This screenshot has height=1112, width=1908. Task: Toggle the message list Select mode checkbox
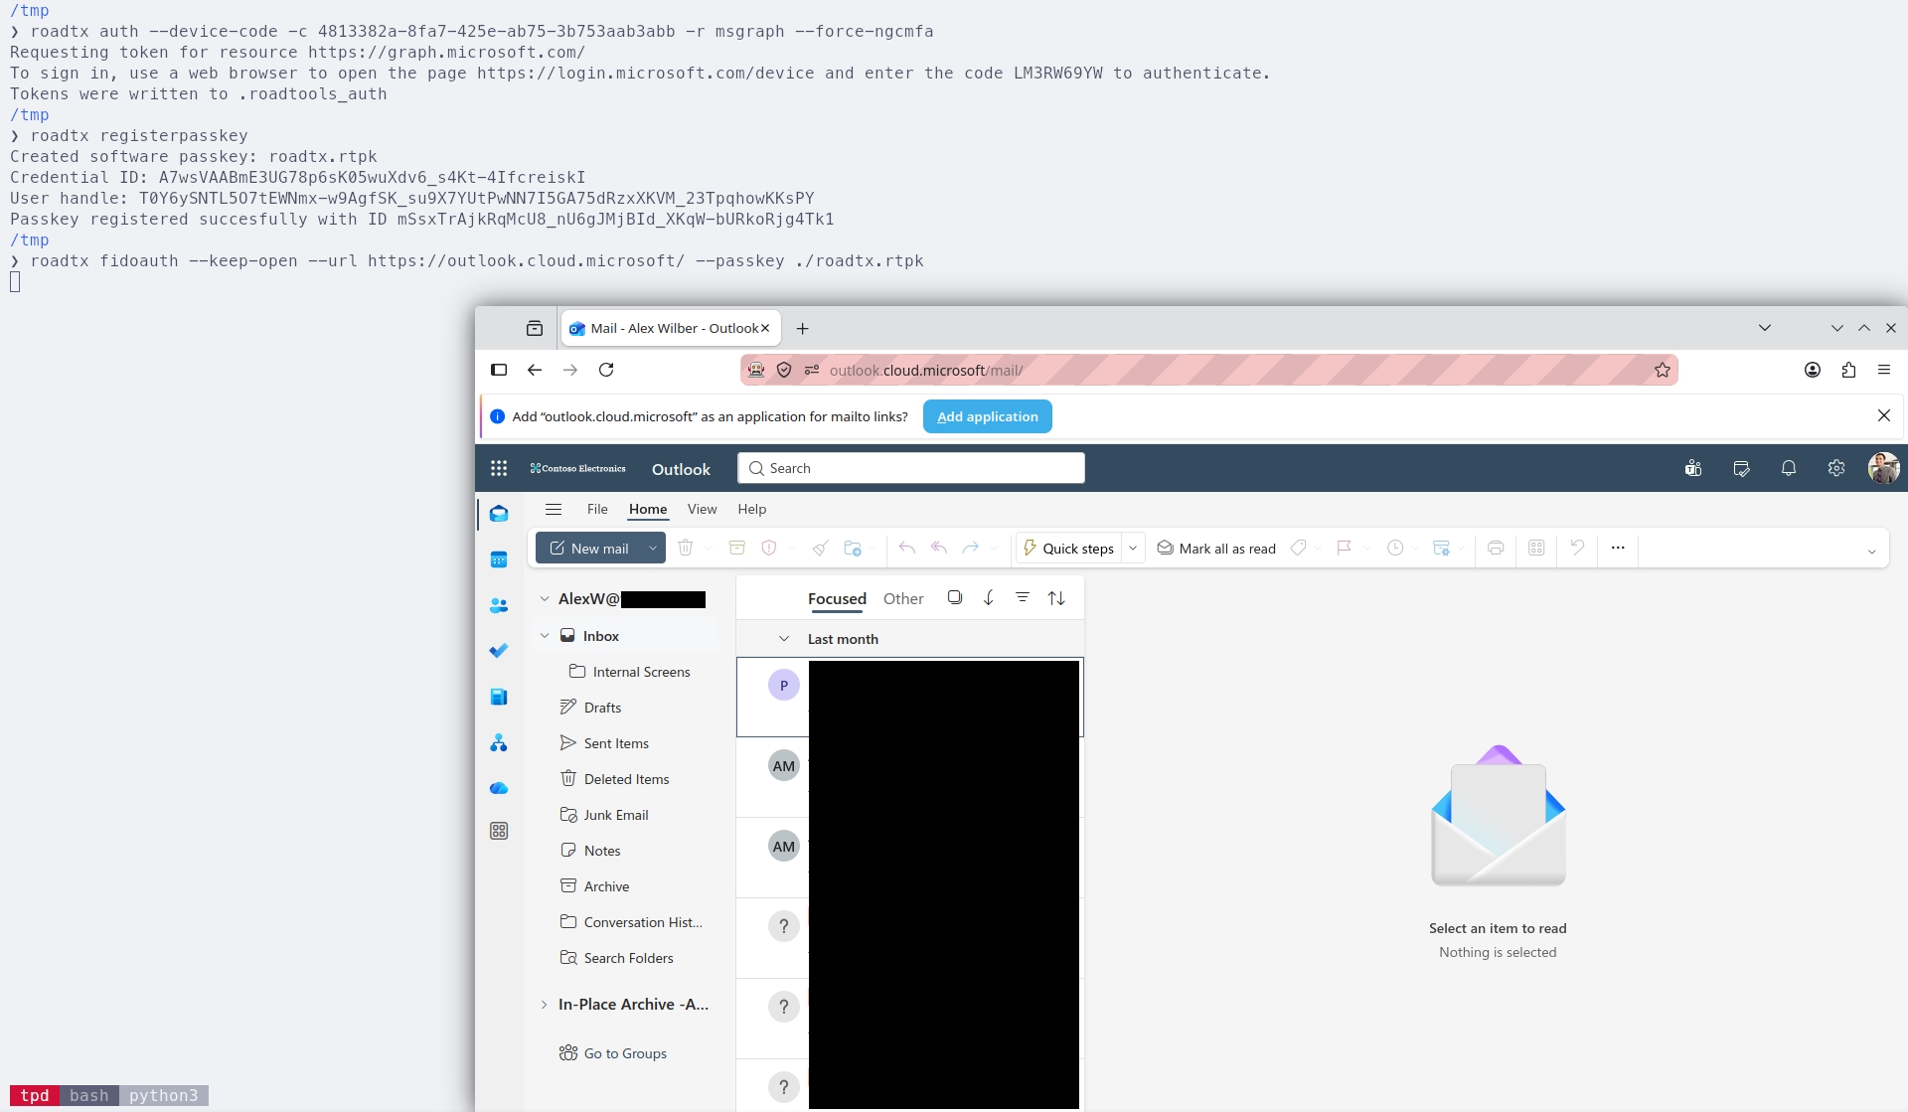coord(955,597)
